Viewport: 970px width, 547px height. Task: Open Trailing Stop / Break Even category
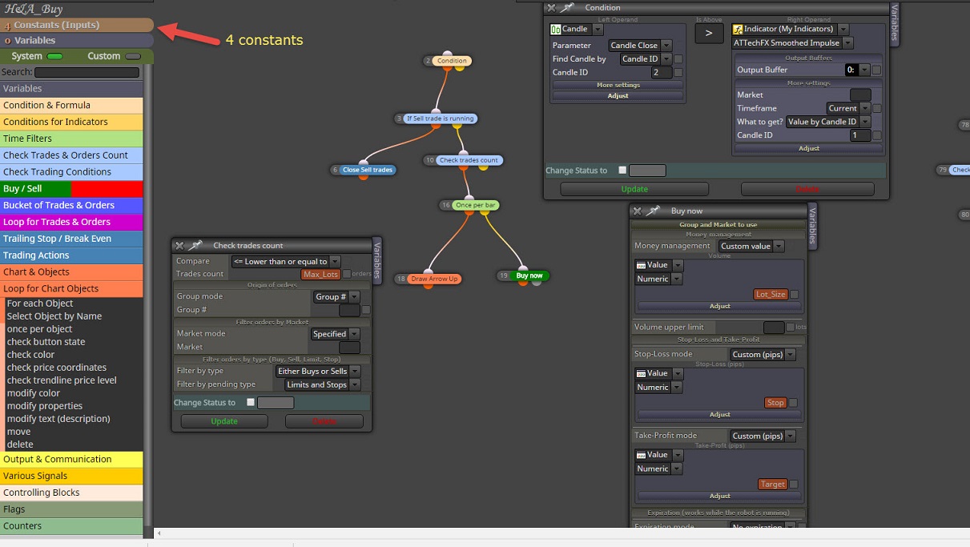(71, 239)
